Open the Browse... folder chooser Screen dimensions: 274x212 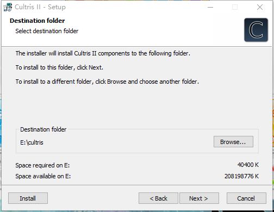pos(233,142)
